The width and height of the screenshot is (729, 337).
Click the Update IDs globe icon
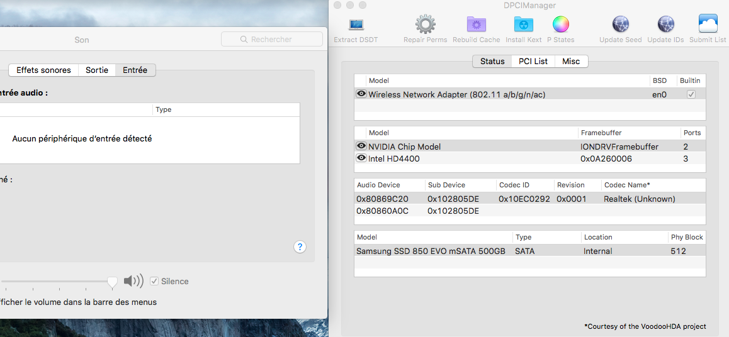coord(665,25)
